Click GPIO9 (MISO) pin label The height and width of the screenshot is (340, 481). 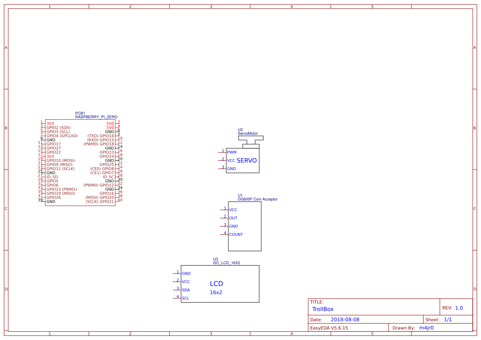pyautogui.click(x=60, y=164)
